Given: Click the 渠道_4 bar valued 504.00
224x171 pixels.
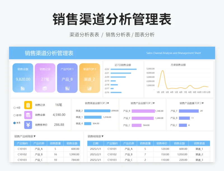Looking at the screenshot, I should (x=88, y=124).
